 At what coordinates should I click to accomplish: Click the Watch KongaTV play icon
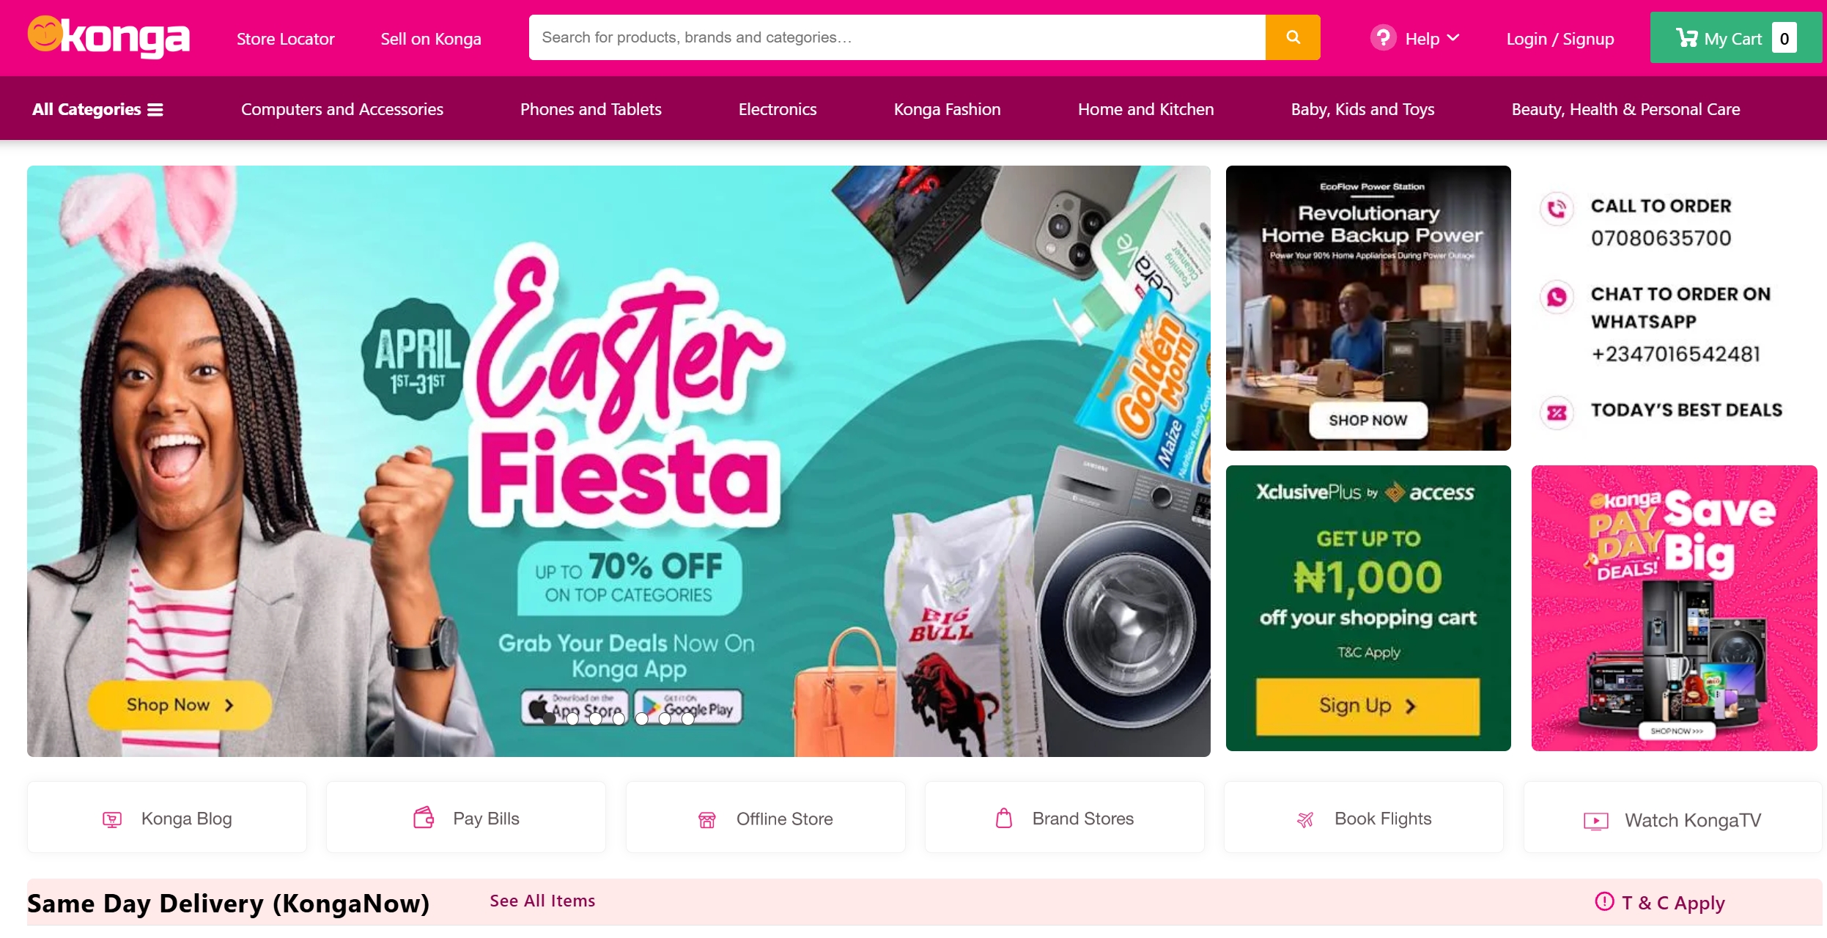1595,821
